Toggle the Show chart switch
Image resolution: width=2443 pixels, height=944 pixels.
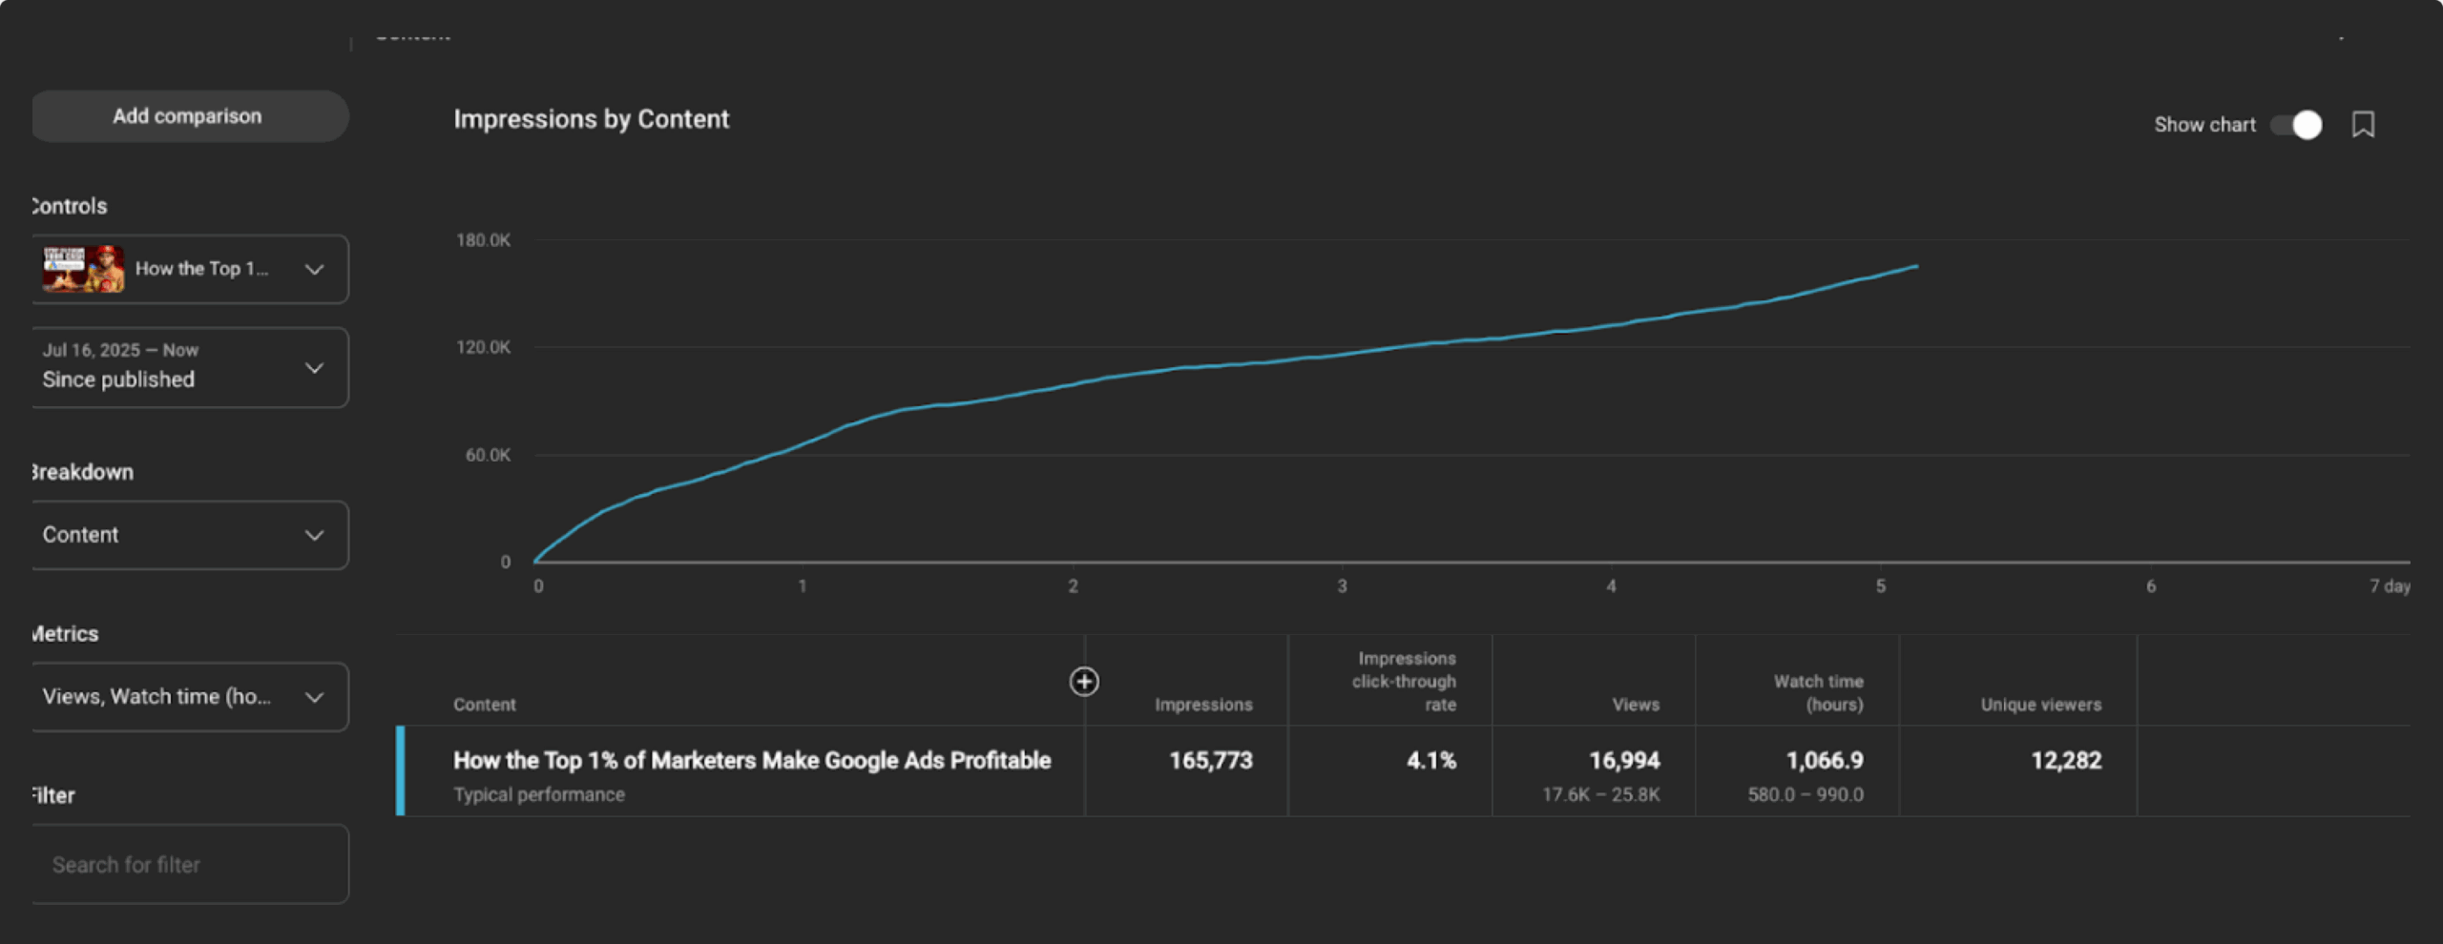pos(2296,125)
